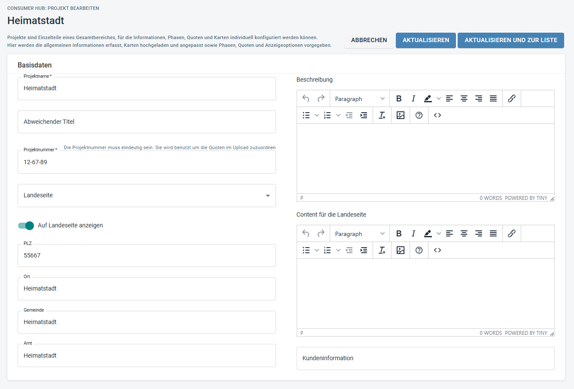Viewport: 574px width, 389px height.
Task: Click the ABBRECHEN button
Action: click(369, 40)
